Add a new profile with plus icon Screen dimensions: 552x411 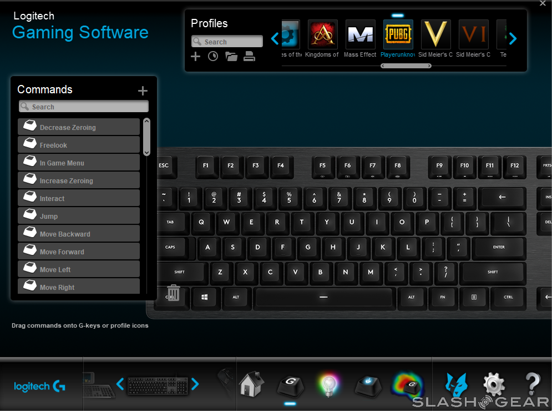195,57
